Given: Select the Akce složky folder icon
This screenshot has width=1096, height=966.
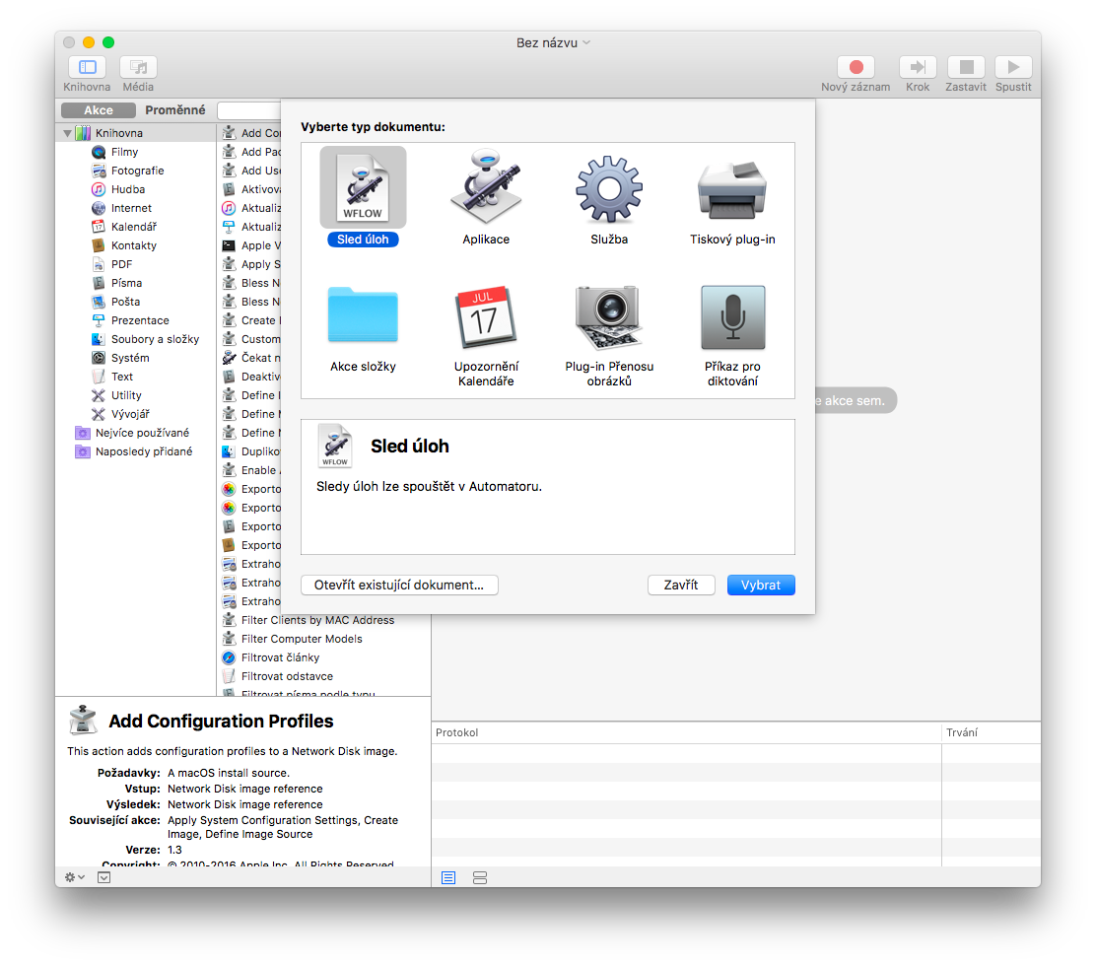Looking at the screenshot, I should (x=363, y=315).
